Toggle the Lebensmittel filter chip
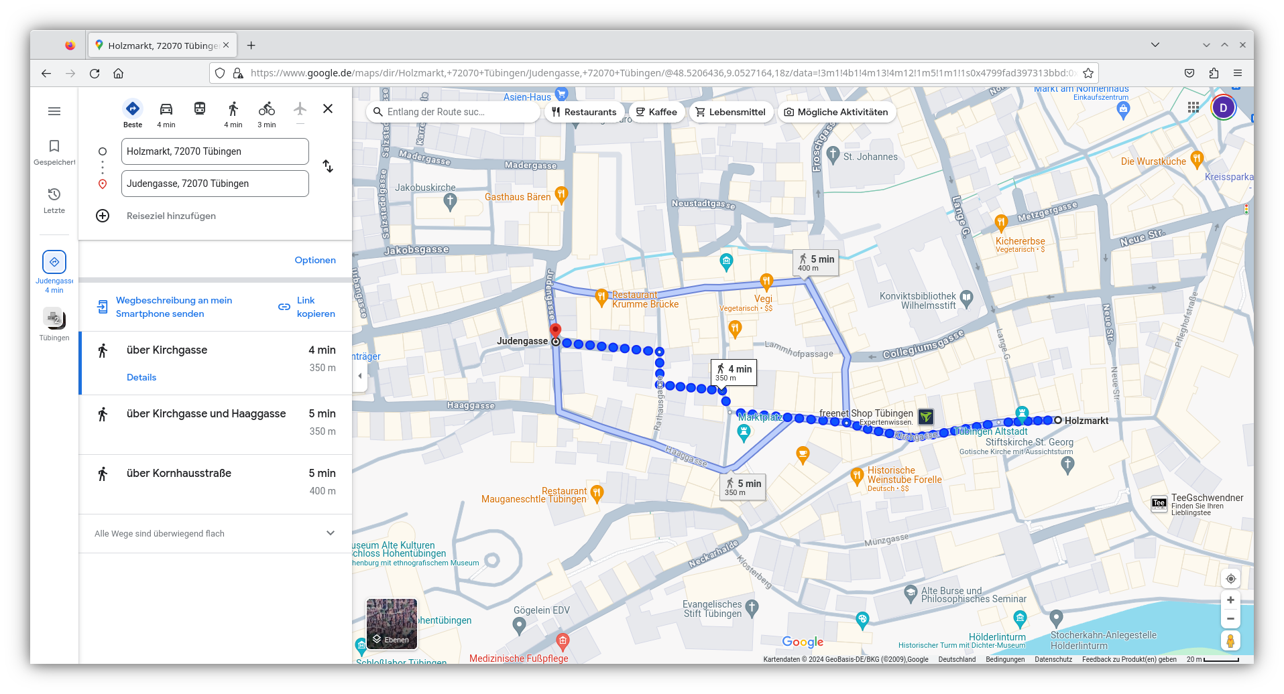 731,112
